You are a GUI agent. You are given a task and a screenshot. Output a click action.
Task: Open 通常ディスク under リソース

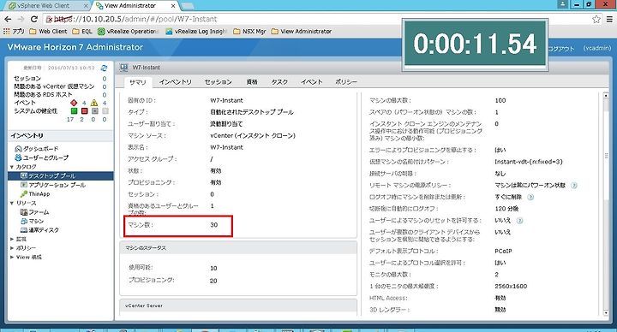tap(39, 230)
